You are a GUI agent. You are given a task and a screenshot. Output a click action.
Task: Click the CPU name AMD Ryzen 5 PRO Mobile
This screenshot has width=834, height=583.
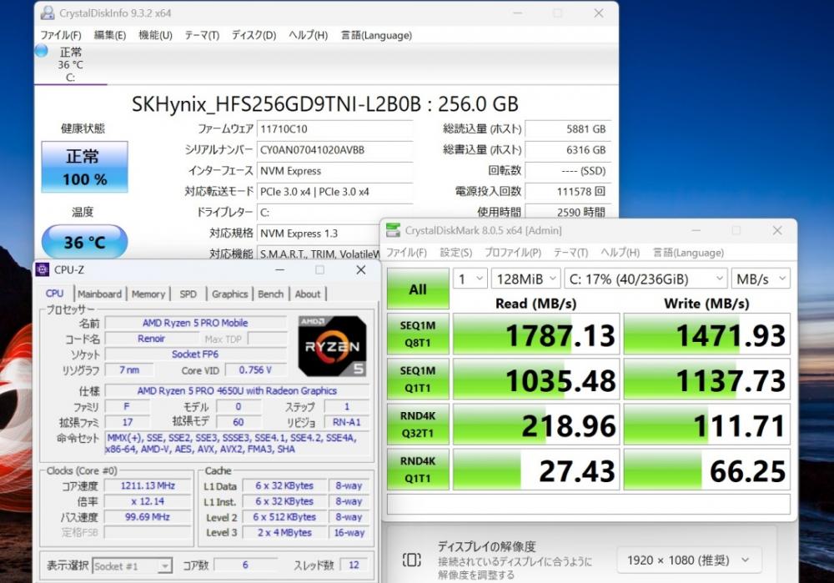point(194,323)
